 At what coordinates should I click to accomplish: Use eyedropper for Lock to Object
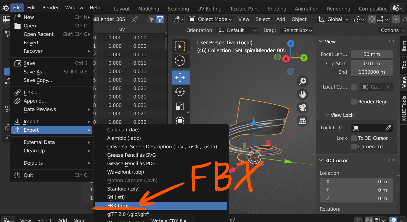[x=388, y=128]
